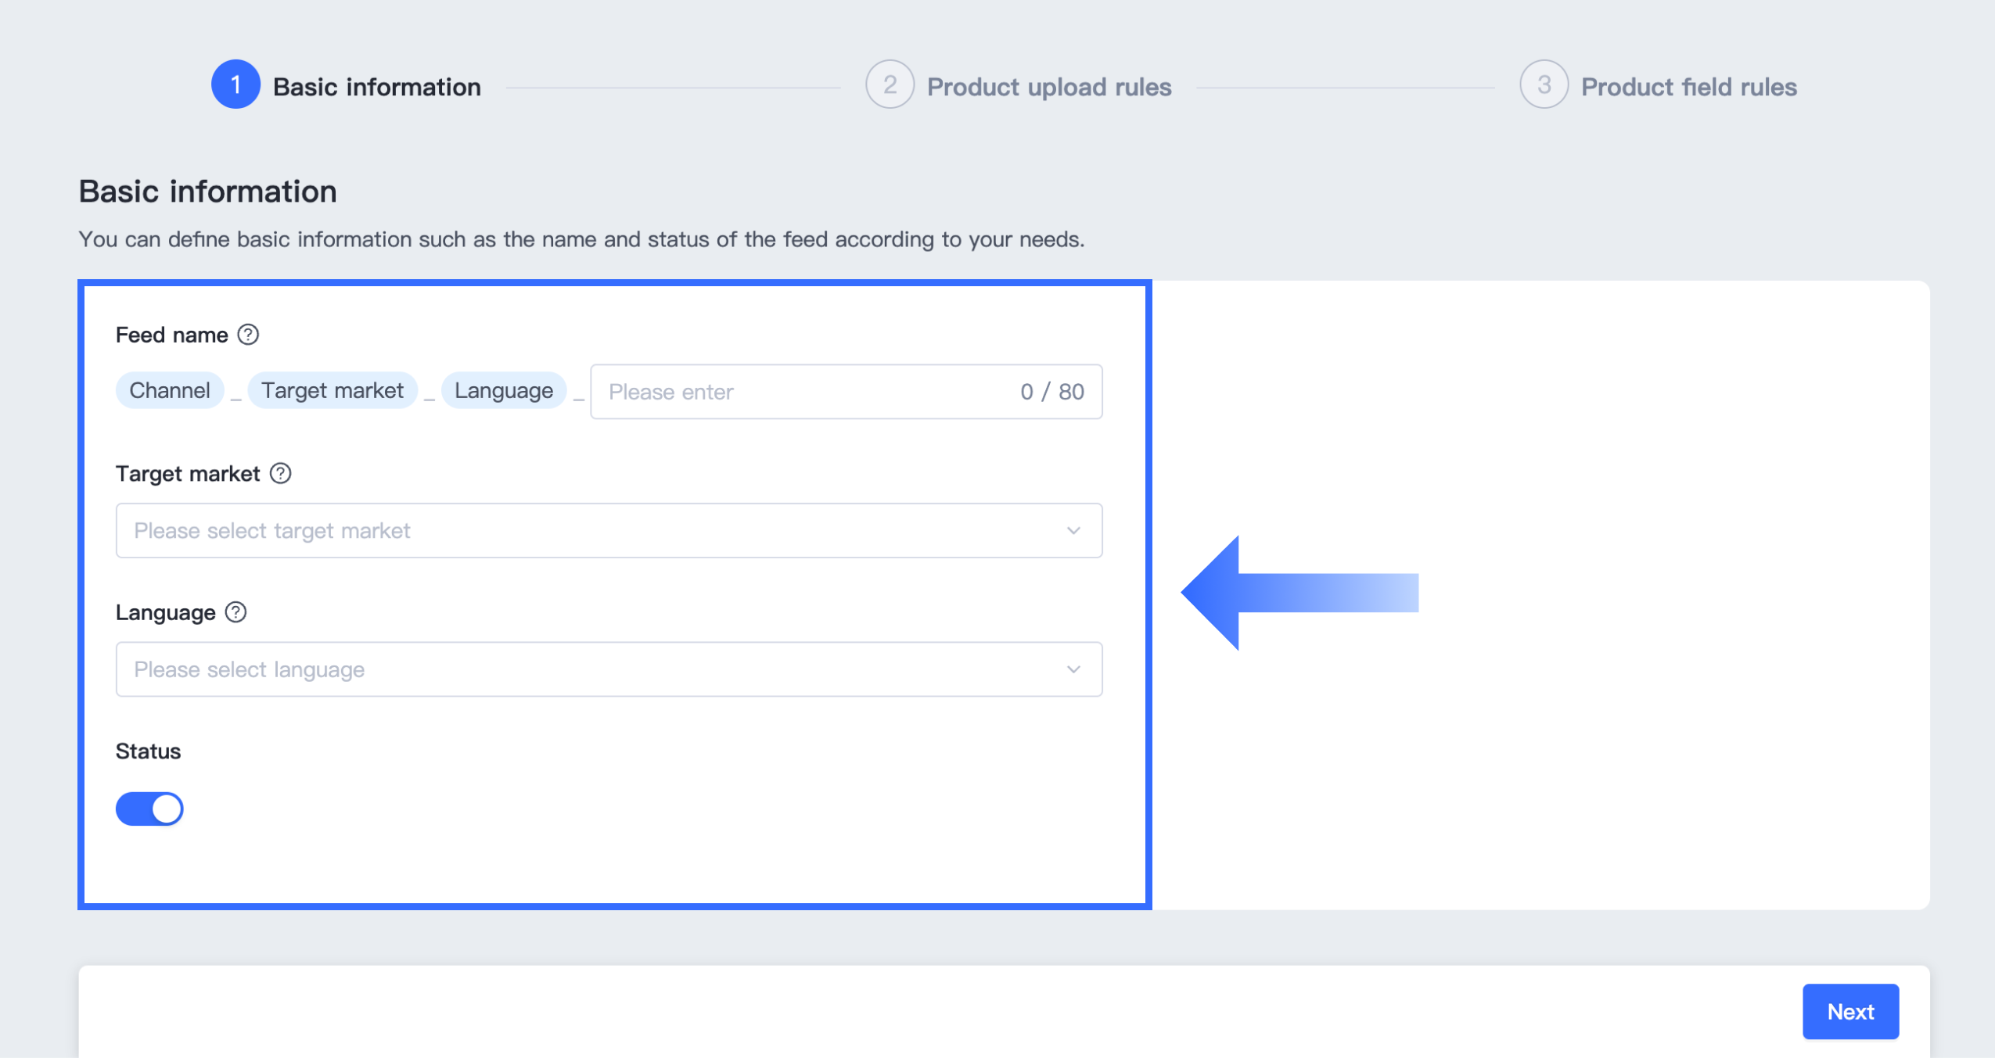This screenshot has width=1995, height=1058.
Task: Click step 1 circle icon
Action: click(x=235, y=84)
